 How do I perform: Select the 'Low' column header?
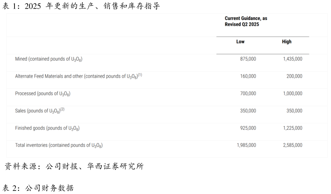pyautogui.click(x=240, y=42)
